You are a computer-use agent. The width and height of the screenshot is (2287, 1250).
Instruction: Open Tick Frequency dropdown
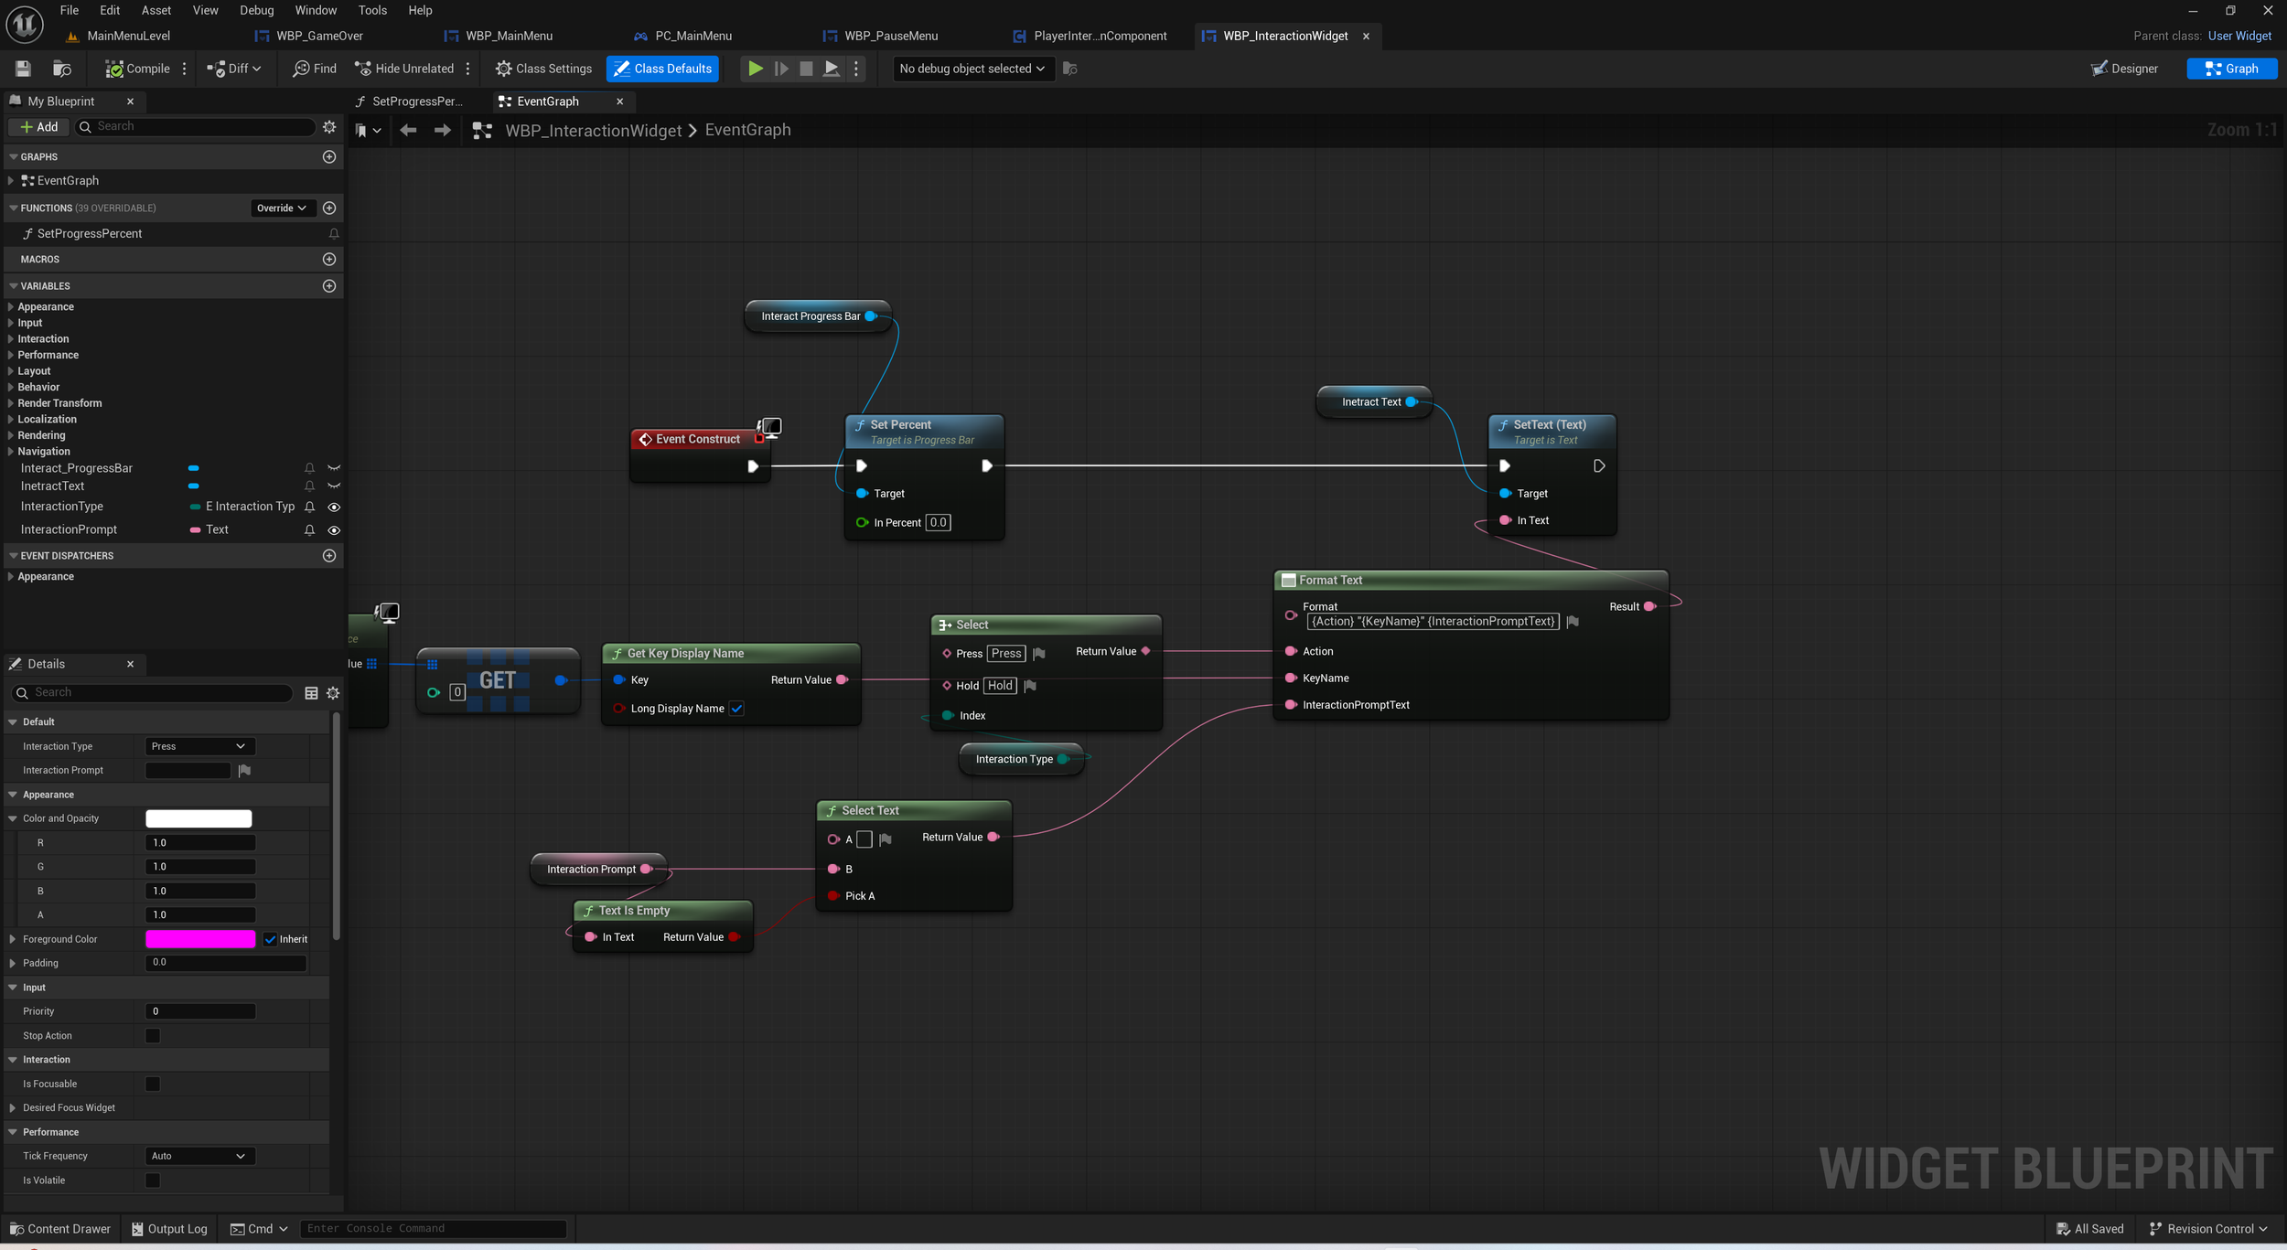coord(199,1157)
